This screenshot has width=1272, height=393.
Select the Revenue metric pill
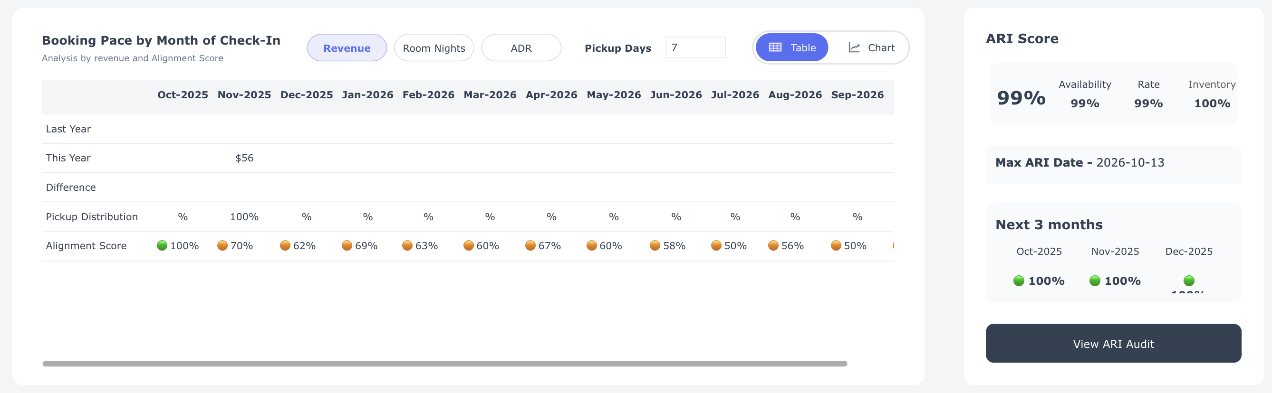[x=347, y=48]
